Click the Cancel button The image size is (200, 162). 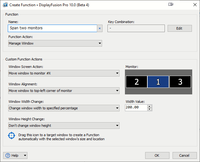[x=184, y=155]
